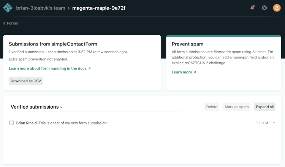Open the notifications bell

(x=252, y=8)
